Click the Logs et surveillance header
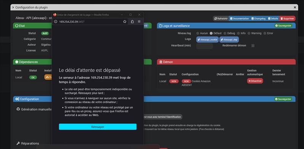 click(226, 26)
